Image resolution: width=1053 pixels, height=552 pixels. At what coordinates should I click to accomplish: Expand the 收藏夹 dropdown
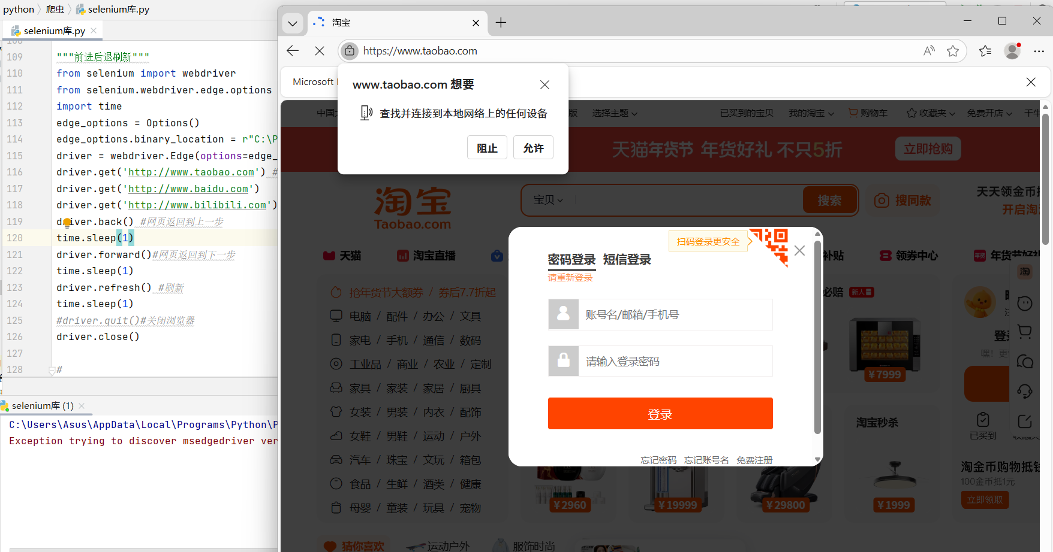931,113
